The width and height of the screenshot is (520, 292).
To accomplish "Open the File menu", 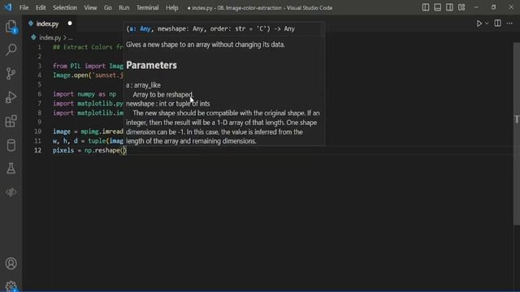I will point(24,7).
